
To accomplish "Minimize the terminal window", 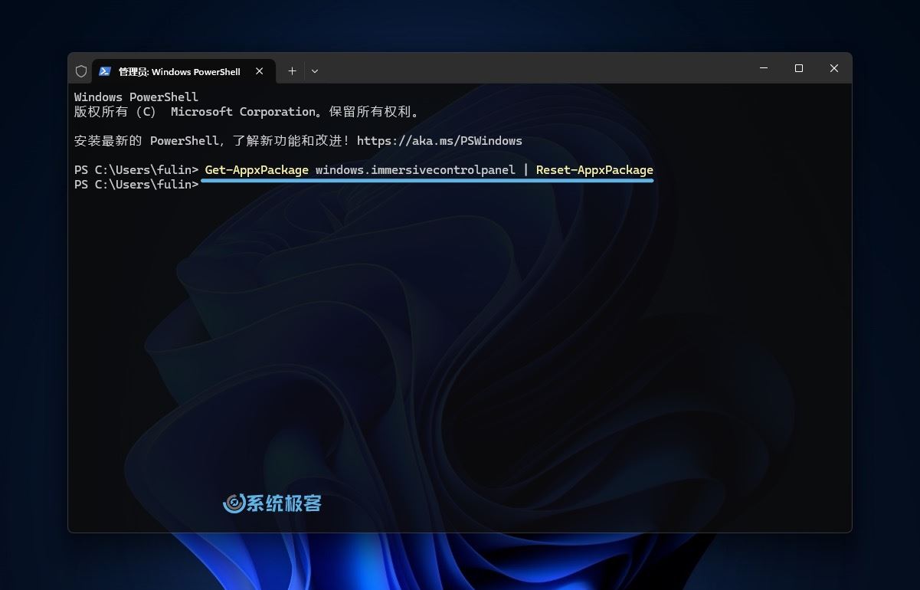I will tap(763, 68).
